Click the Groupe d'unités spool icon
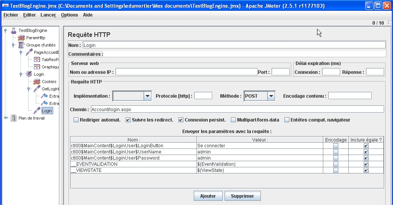393x205 pixels. pos(21,45)
